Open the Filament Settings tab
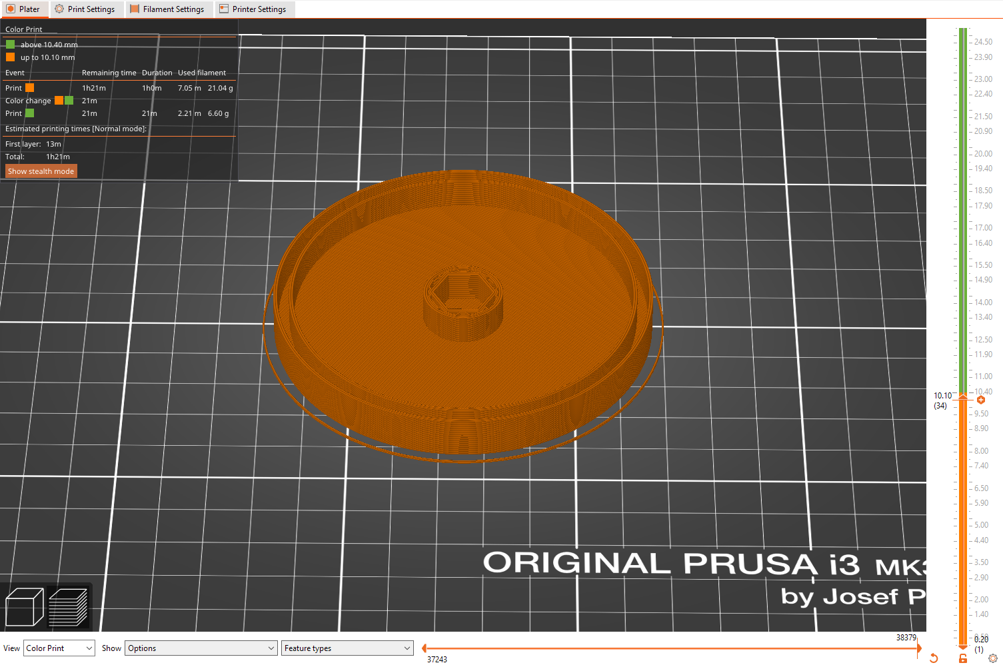 pos(169,9)
